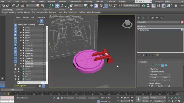
Task: Click the large Set Key plus button
Action: click(139, 99)
